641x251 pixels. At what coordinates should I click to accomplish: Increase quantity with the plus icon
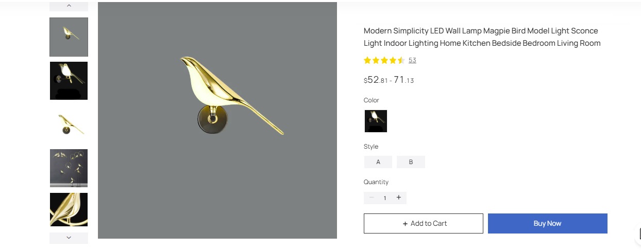coord(398,198)
